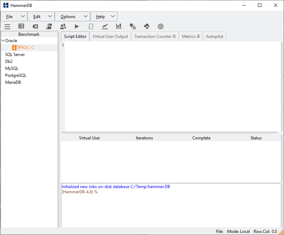284x235 pixels.
Task: Select Db2 in benchmark tree
Action: coord(9,62)
